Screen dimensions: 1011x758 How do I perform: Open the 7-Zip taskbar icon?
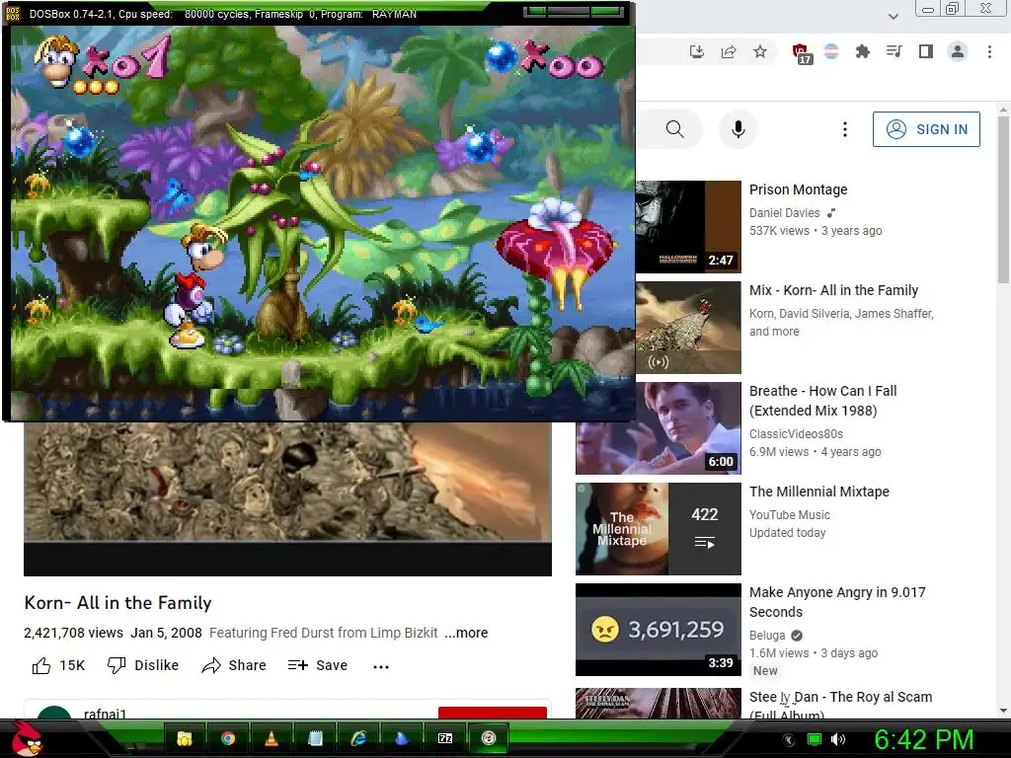(x=445, y=738)
